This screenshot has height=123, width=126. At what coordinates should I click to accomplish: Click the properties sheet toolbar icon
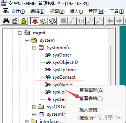15,21
